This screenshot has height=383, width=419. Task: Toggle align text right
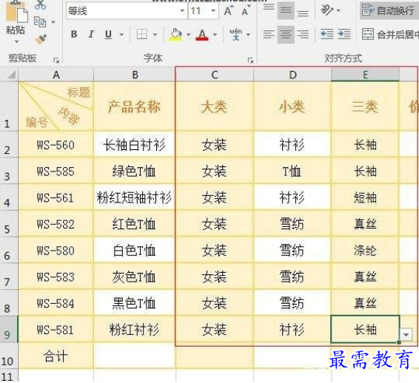(x=303, y=35)
